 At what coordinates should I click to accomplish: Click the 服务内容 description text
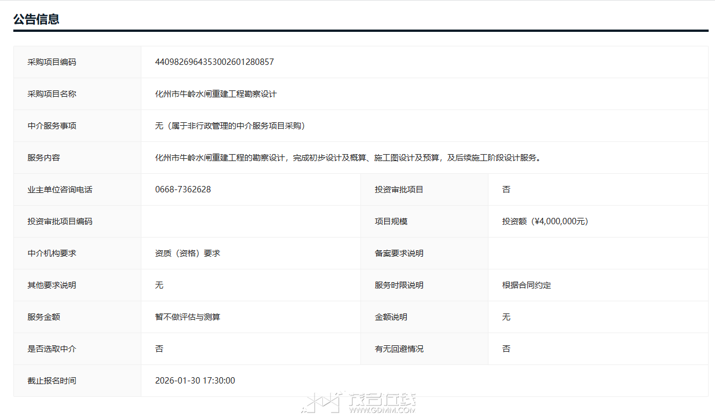348,158
